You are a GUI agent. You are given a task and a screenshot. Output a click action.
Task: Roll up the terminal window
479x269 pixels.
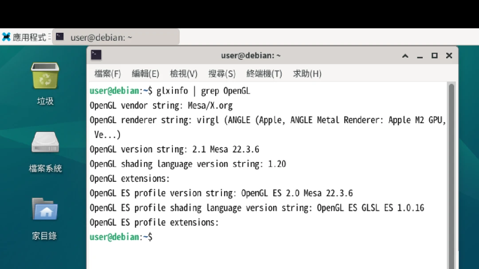(405, 56)
